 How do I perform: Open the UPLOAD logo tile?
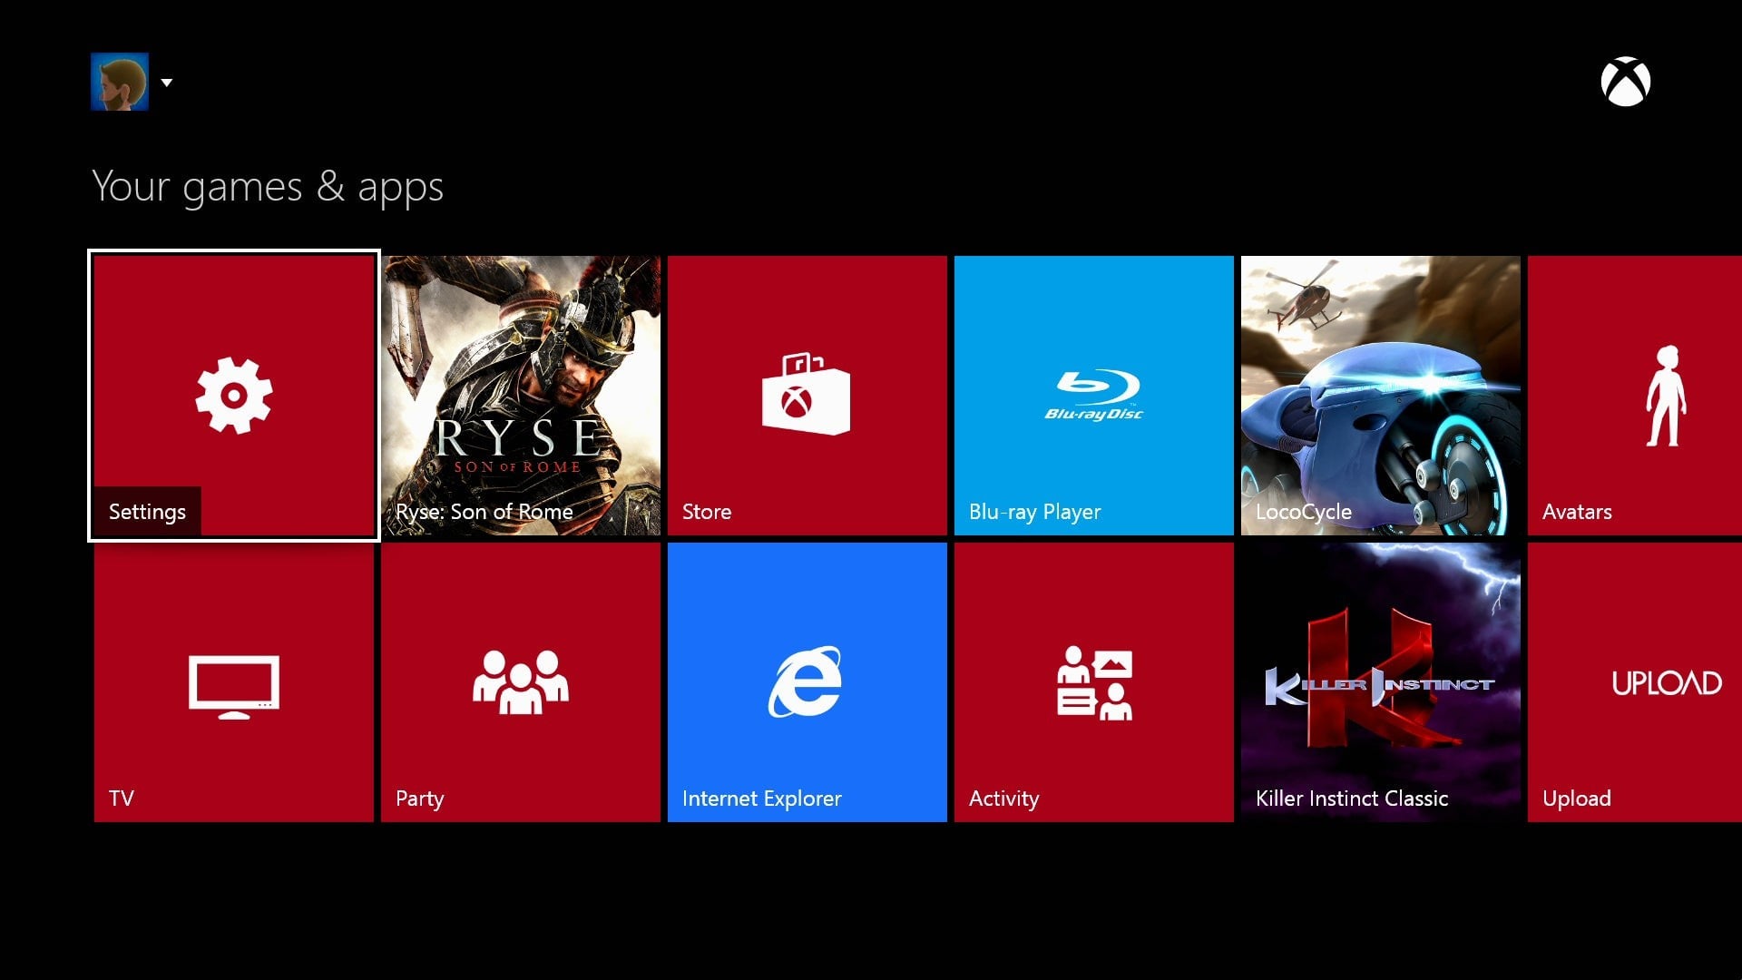tap(1666, 683)
